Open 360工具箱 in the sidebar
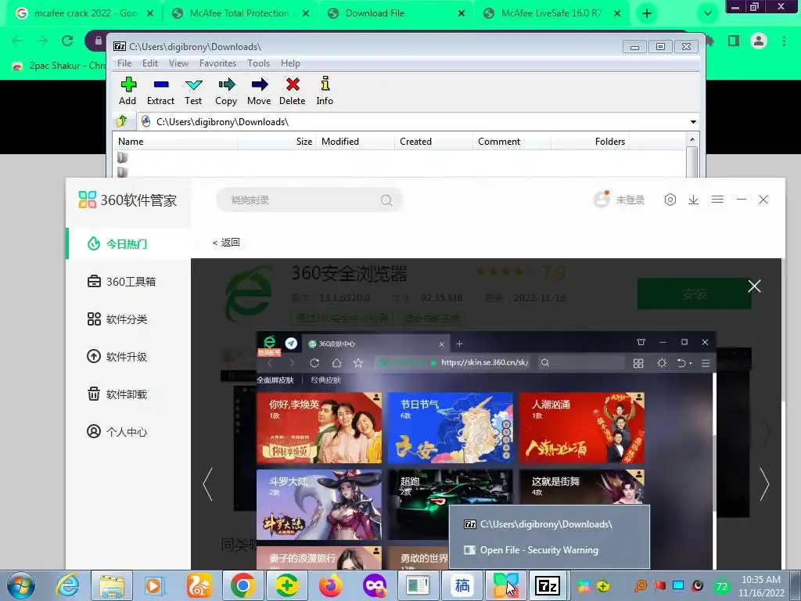The height and width of the screenshot is (601, 801). point(129,282)
